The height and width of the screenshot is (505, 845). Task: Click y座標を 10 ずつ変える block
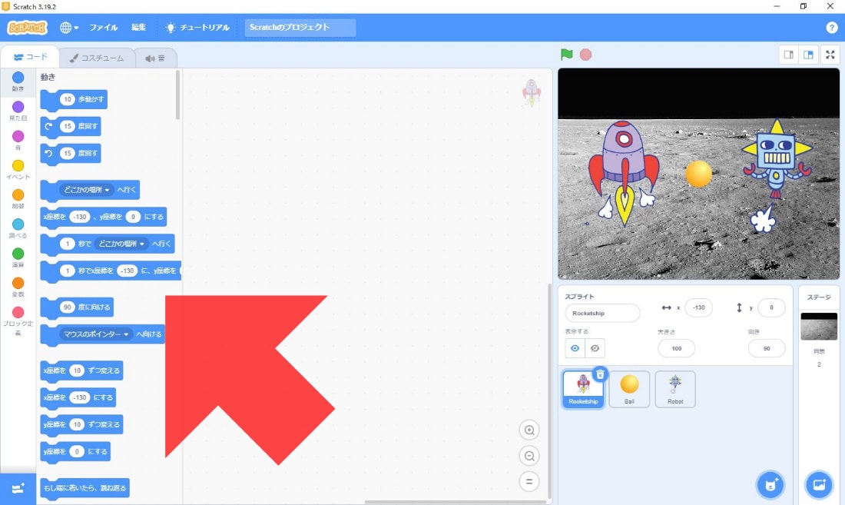point(82,425)
